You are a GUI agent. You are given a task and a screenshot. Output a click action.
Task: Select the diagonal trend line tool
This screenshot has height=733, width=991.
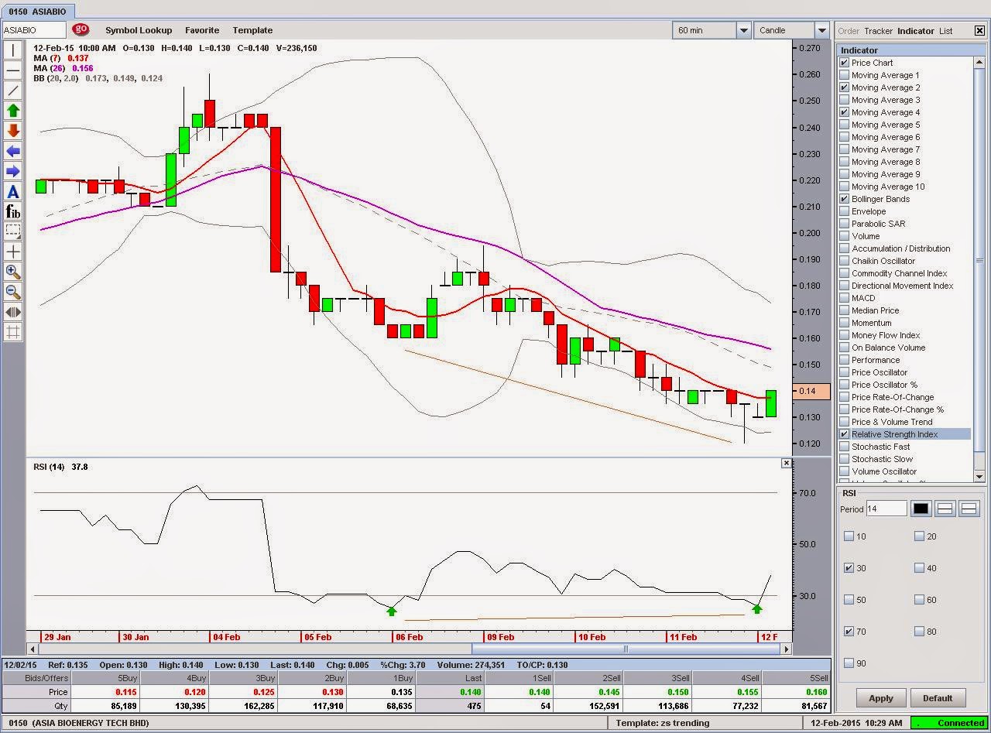[13, 91]
